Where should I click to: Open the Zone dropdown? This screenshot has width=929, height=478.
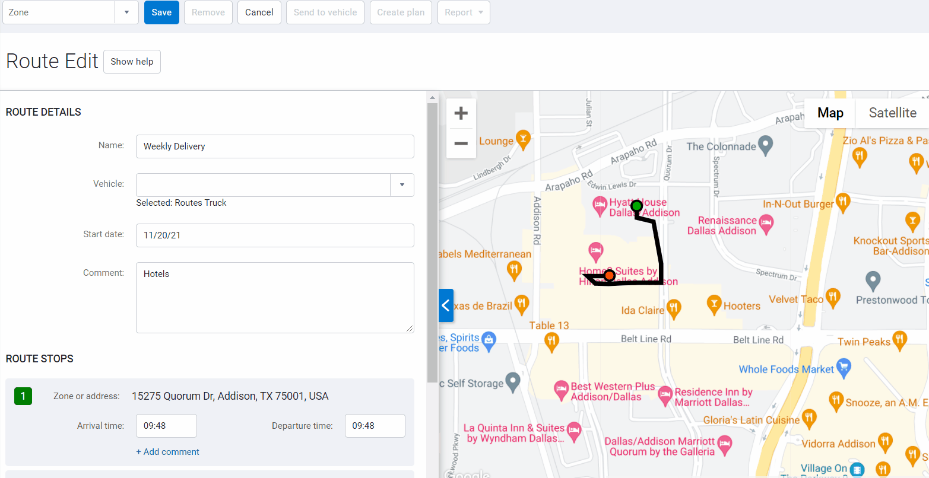tap(126, 12)
